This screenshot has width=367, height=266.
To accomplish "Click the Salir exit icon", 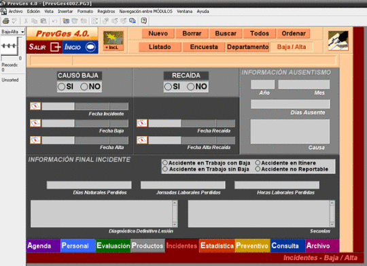I will coord(55,47).
